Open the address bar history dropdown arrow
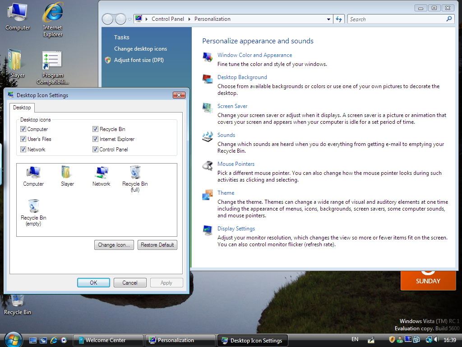Screen dimensions: 462x347 pos(328,19)
